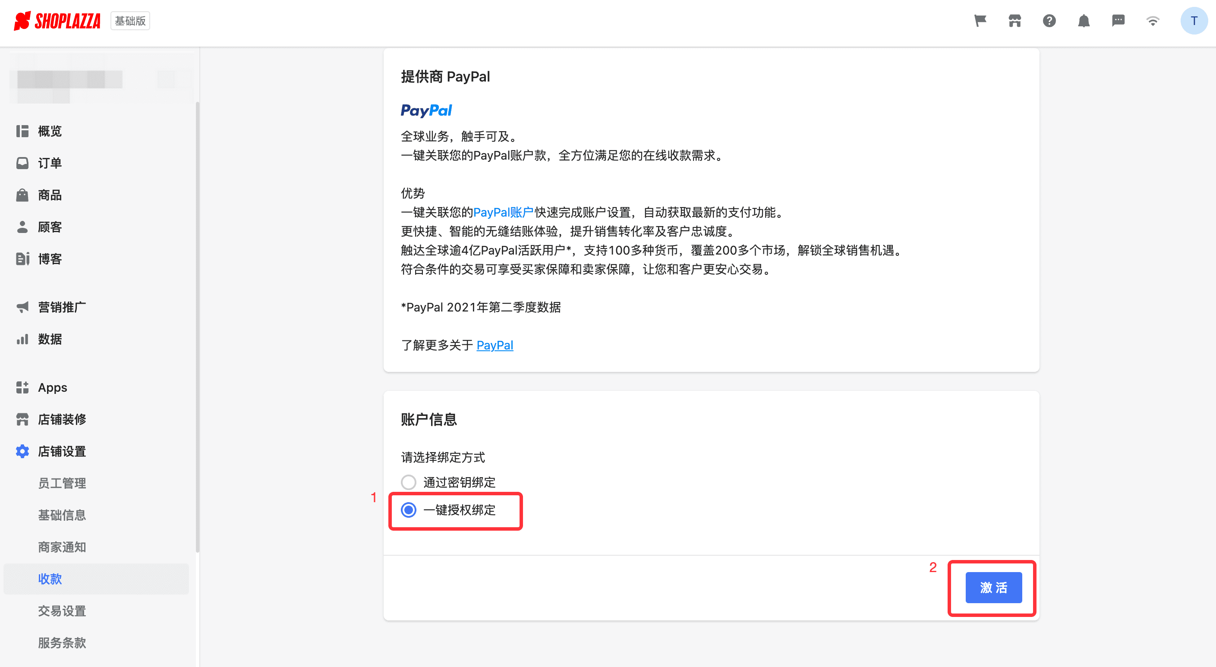
Task: Click *PayPal 2021年第二季度数据 footnote
Action: pos(481,307)
